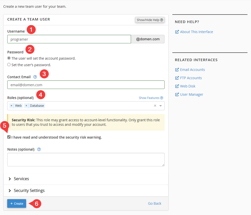Click Show Features link
The width and height of the screenshot is (251, 215).
coord(149,98)
